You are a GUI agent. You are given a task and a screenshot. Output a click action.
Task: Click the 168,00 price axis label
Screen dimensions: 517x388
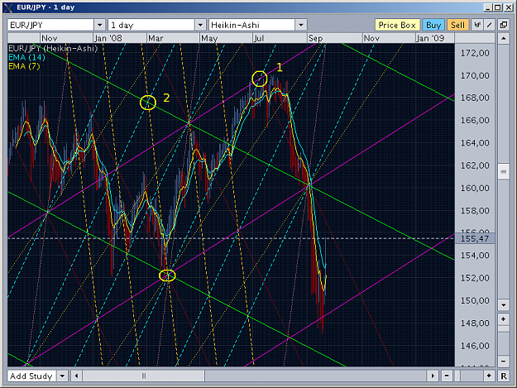[475, 98]
